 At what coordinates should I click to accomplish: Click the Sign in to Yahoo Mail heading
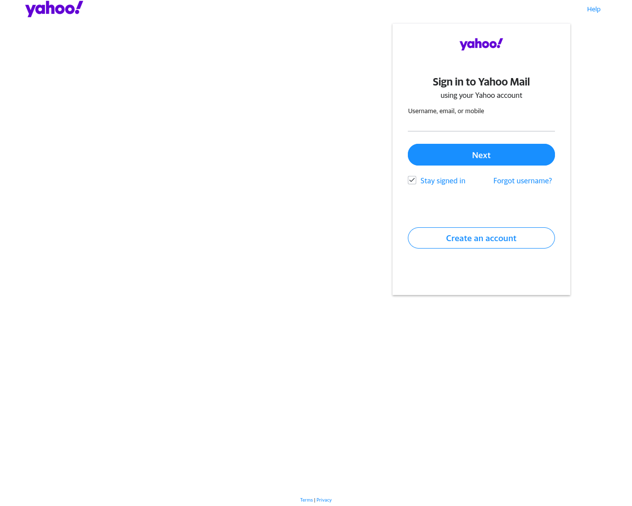(x=481, y=82)
